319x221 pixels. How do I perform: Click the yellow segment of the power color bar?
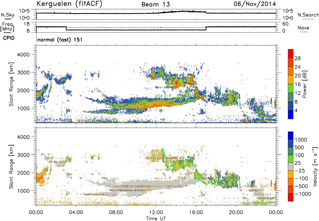[291, 80]
